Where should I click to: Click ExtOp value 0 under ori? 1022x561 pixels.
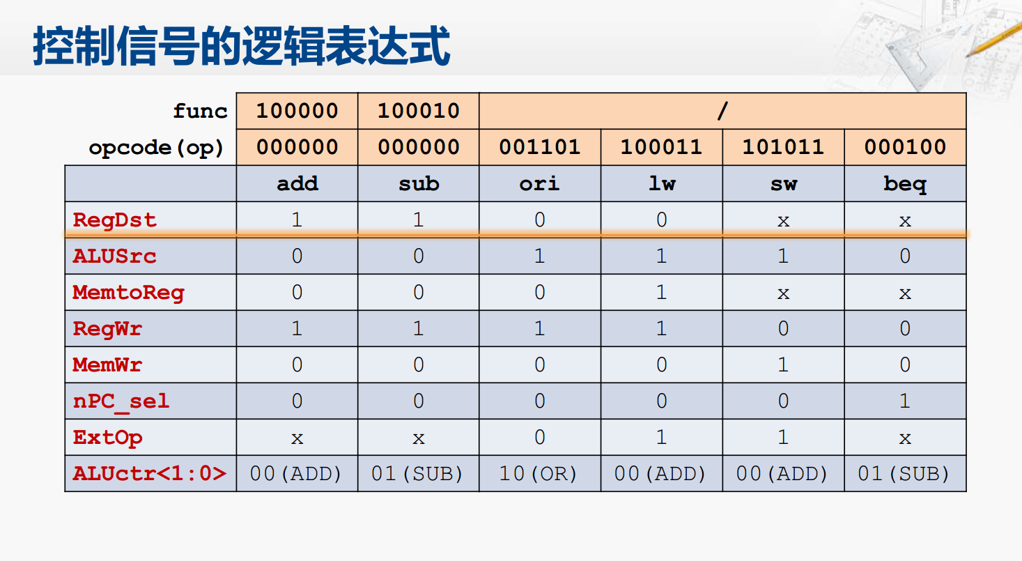(x=540, y=438)
